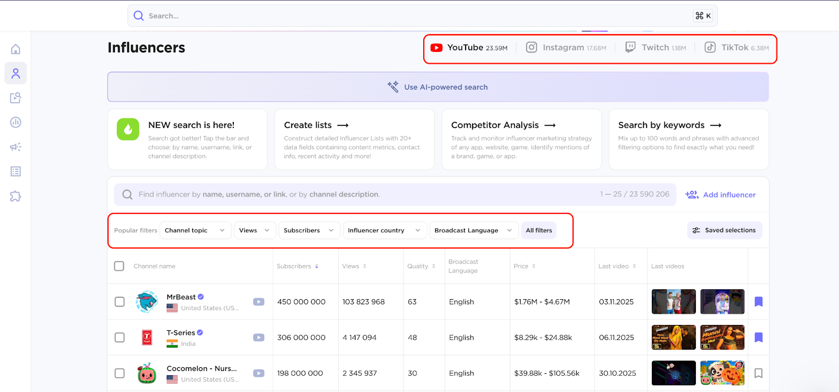
Task: Check the Cocomelon row checkbox
Action: [120, 373]
